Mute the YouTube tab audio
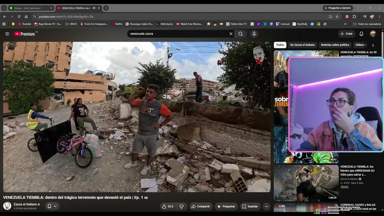384x216 pixels. coord(94,8)
